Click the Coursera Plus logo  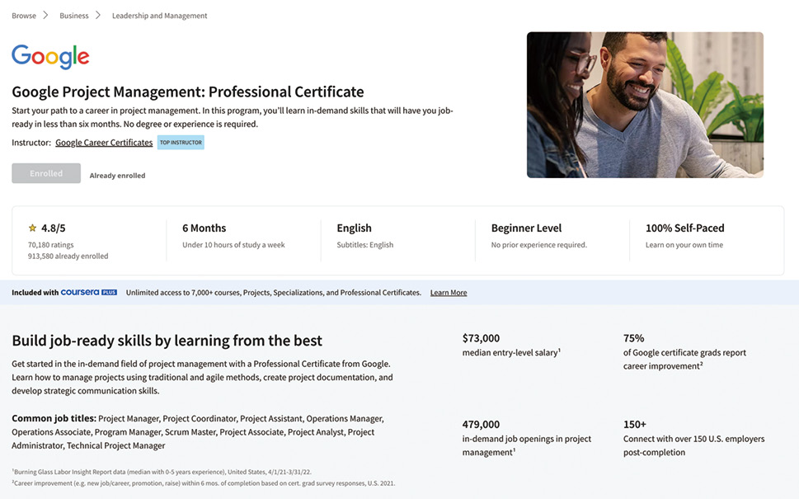[89, 292]
